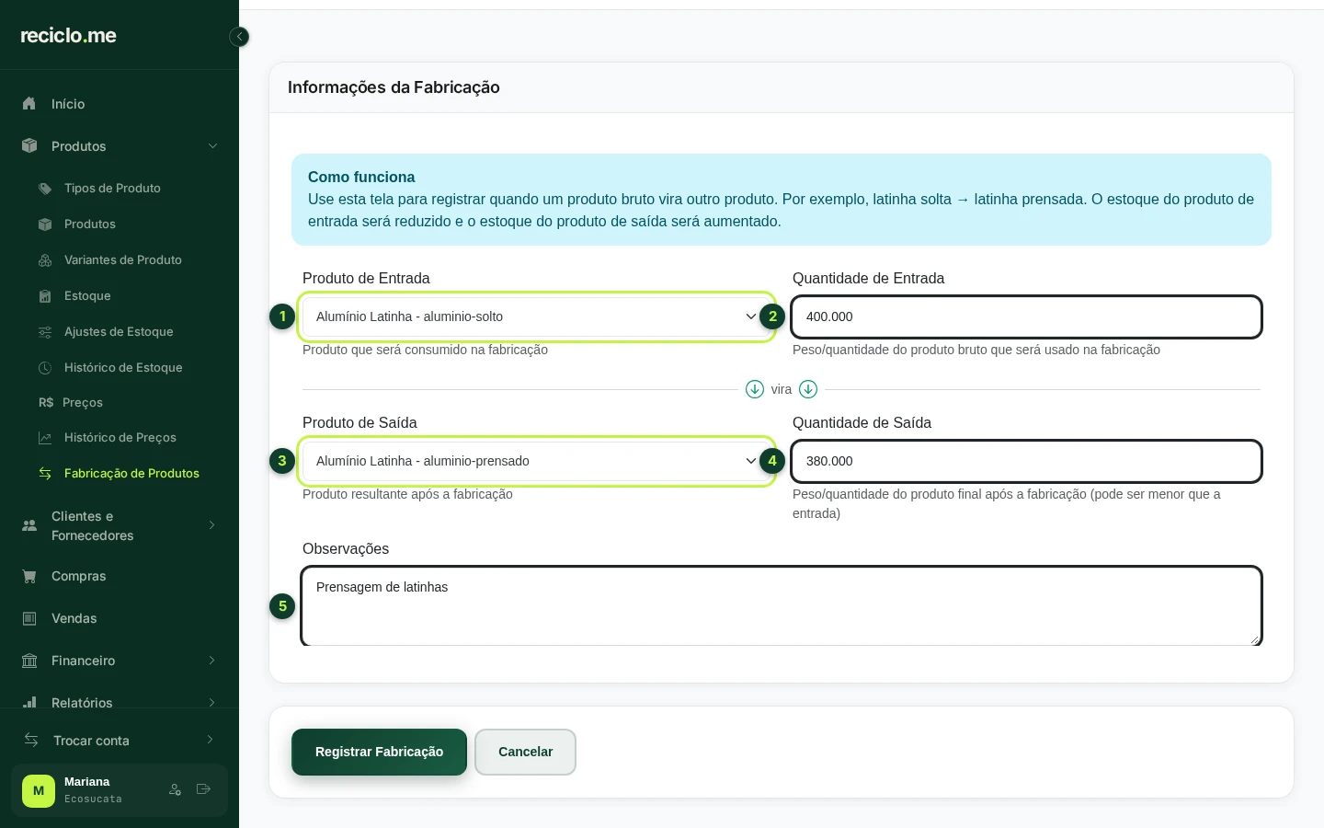The width and height of the screenshot is (1324, 828).
Task: Click the logout icon in user card
Action: click(204, 789)
